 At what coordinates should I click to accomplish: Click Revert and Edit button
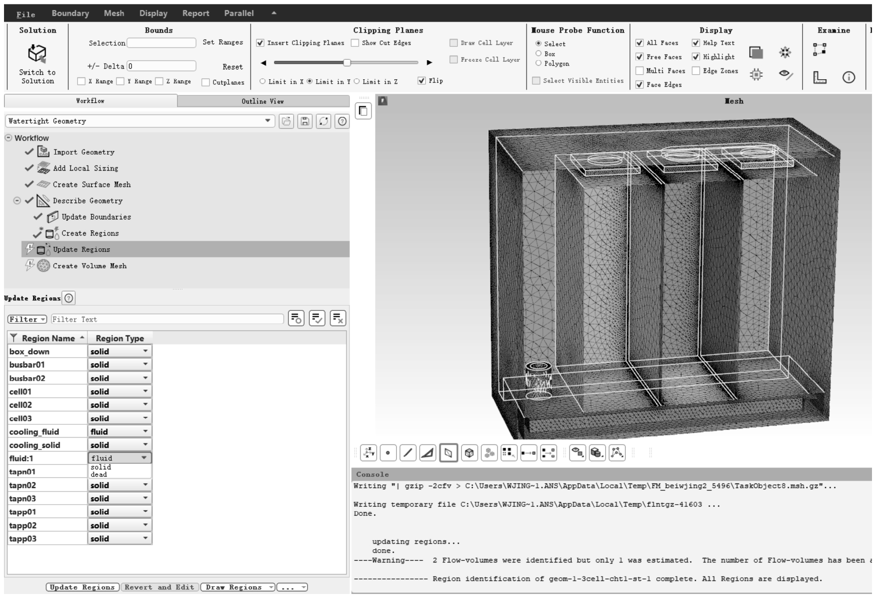pyautogui.click(x=159, y=587)
